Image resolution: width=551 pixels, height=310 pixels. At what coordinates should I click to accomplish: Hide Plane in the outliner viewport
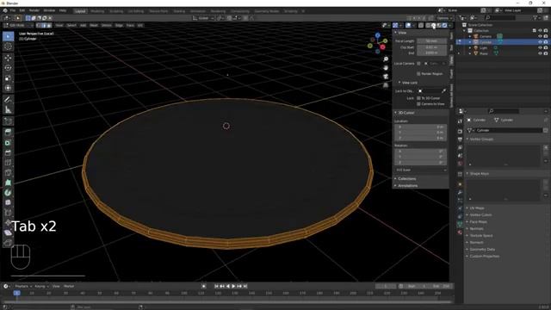[x=540, y=53]
